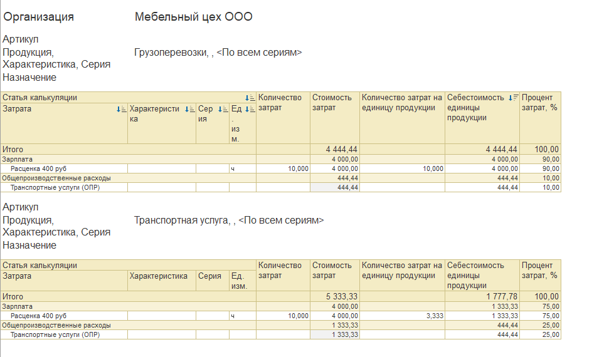Select Итого cost 4 444,44 under Стоимость затрат
The width and height of the screenshot is (614, 357).
pyautogui.click(x=341, y=149)
